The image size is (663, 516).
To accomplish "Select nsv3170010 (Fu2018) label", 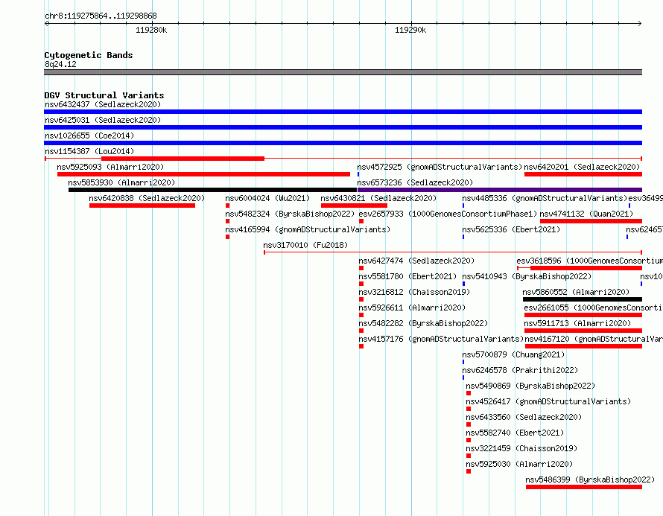I will 305,245.
